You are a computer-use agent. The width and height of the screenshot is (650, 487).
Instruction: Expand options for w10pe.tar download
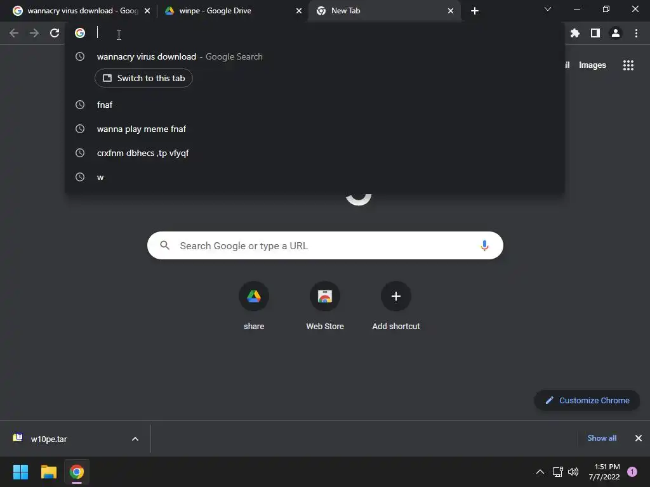[135, 439]
